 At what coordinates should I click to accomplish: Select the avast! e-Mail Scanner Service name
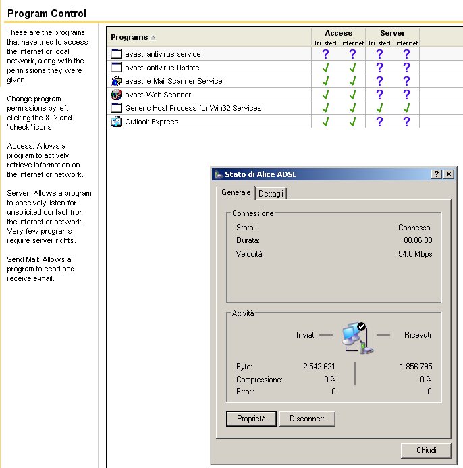click(x=173, y=81)
